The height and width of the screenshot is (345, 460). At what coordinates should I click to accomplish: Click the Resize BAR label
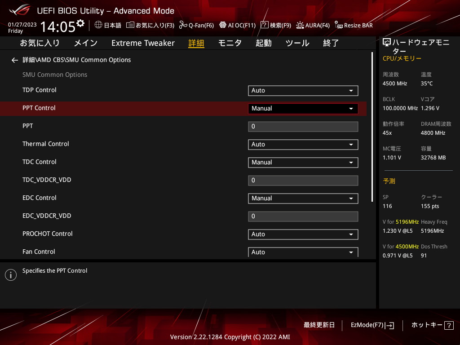click(x=358, y=25)
